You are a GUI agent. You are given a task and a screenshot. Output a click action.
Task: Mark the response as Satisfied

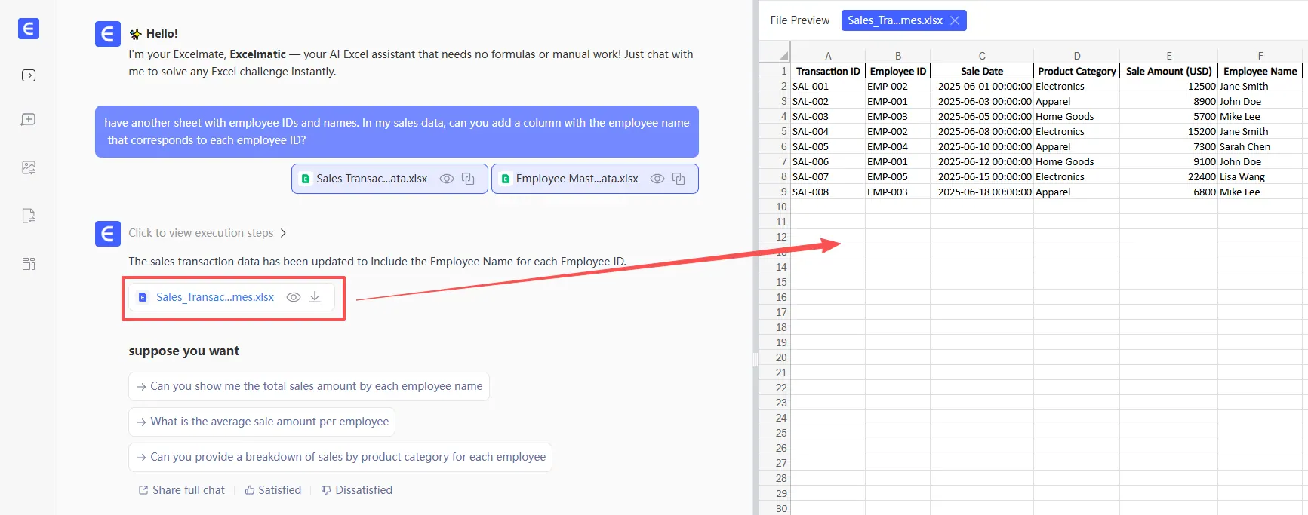(x=272, y=490)
